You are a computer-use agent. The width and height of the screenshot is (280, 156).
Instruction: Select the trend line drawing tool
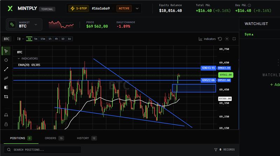click(6, 69)
